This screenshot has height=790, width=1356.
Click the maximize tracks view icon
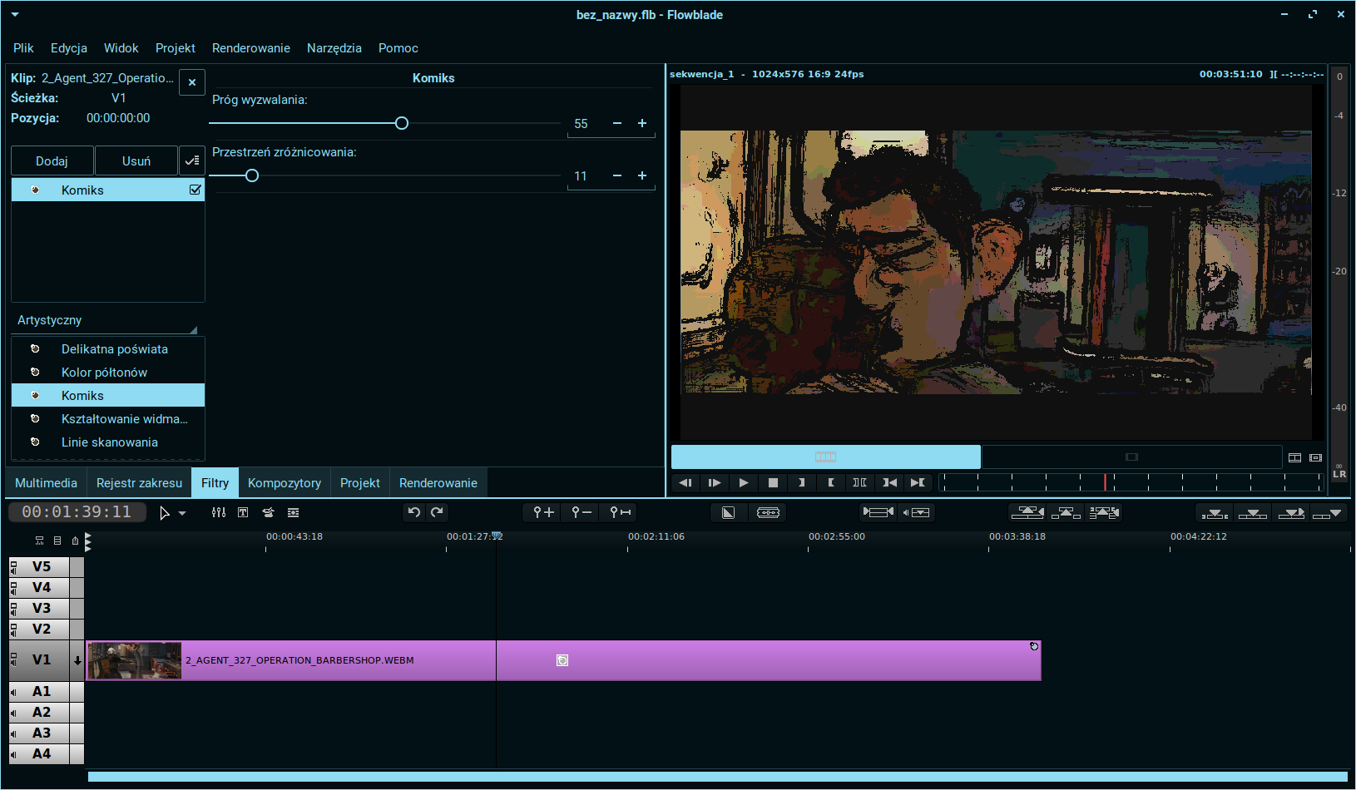57,541
